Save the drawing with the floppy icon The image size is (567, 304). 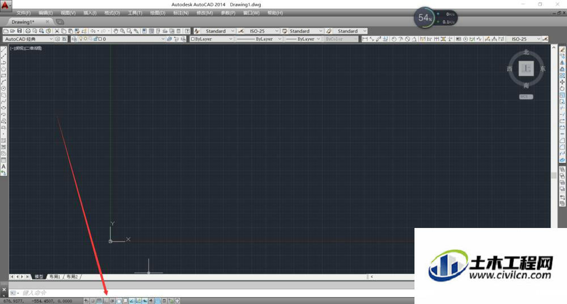(19, 31)
